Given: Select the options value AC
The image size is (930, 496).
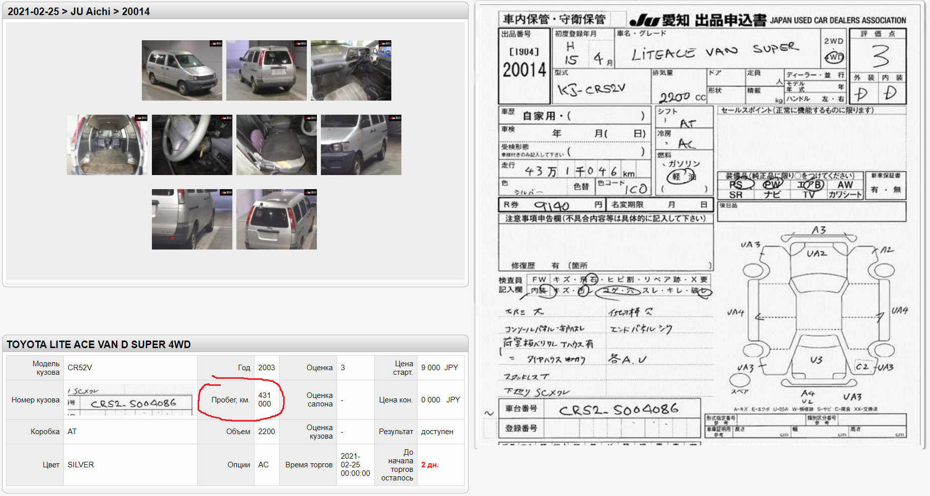Looking at the screenshot, I should coord(263,465).
